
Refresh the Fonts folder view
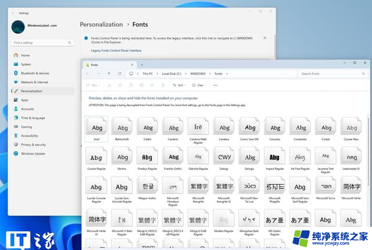120,74
